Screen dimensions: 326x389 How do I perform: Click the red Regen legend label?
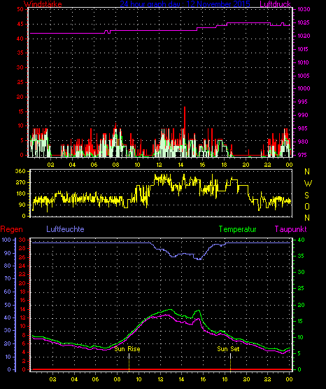[11, 229]
